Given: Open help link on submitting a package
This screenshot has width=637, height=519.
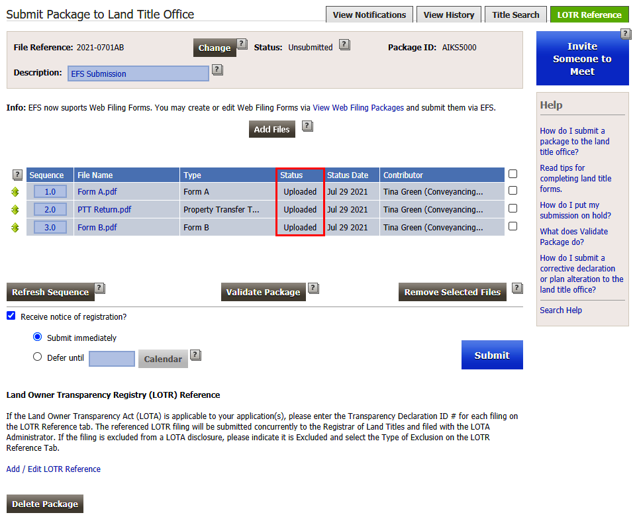Looking at the screenshot, I should pos(575,141).
